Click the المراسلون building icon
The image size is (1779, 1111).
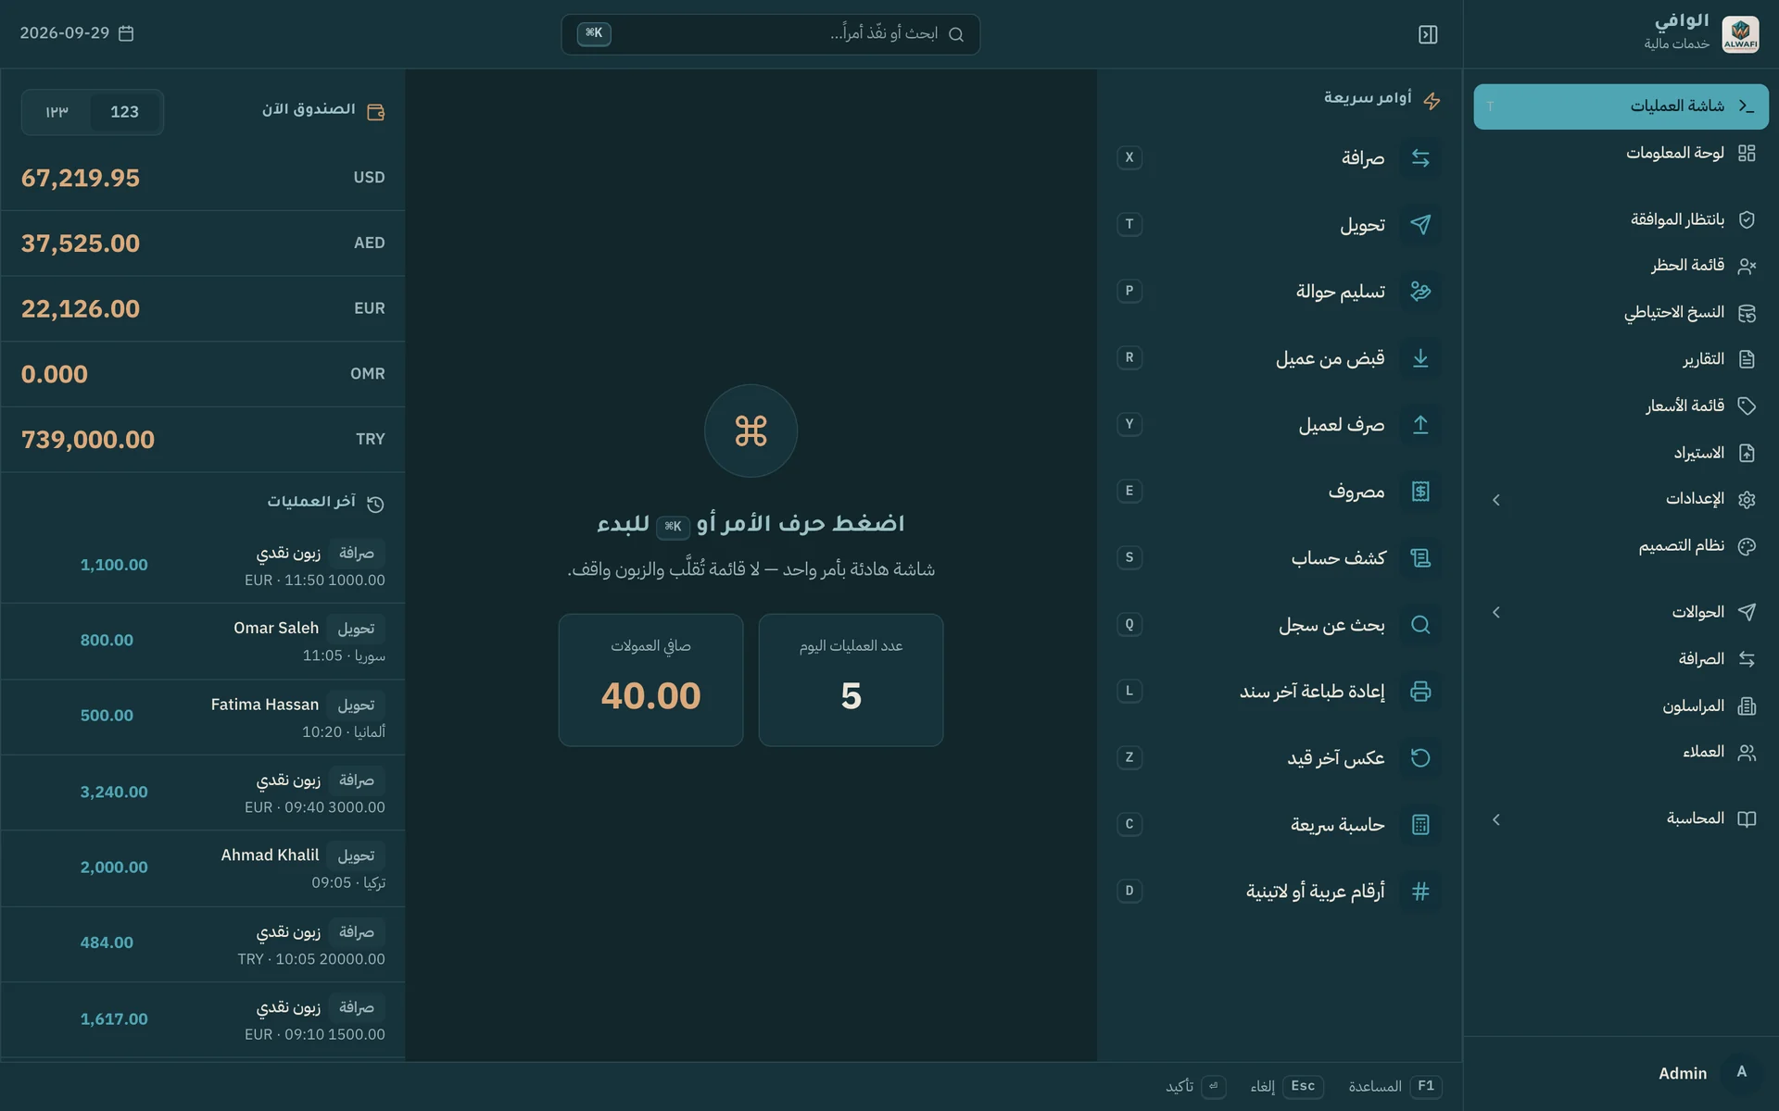coord(1747,706)
